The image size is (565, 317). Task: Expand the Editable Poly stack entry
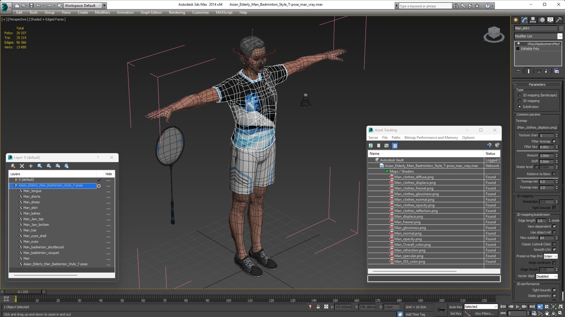pos(518,49)
